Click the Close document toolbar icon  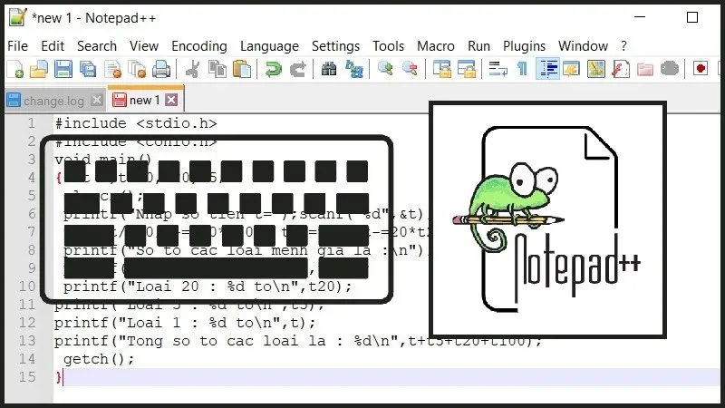coord(112,70)
